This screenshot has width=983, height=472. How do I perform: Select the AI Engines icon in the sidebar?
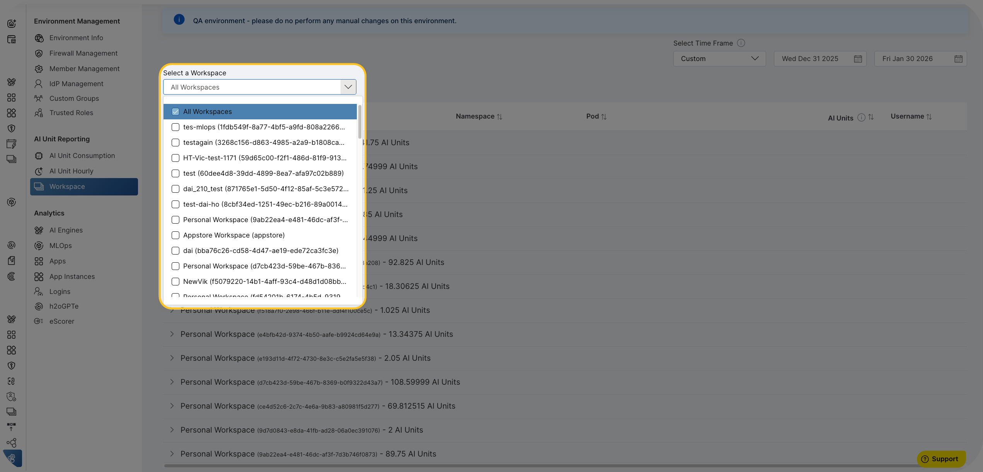(39, 230)
